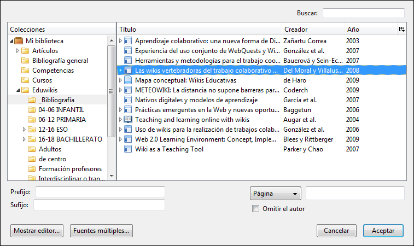Click the item icon of Wiki as a Teaching Tool

[128, 149]
